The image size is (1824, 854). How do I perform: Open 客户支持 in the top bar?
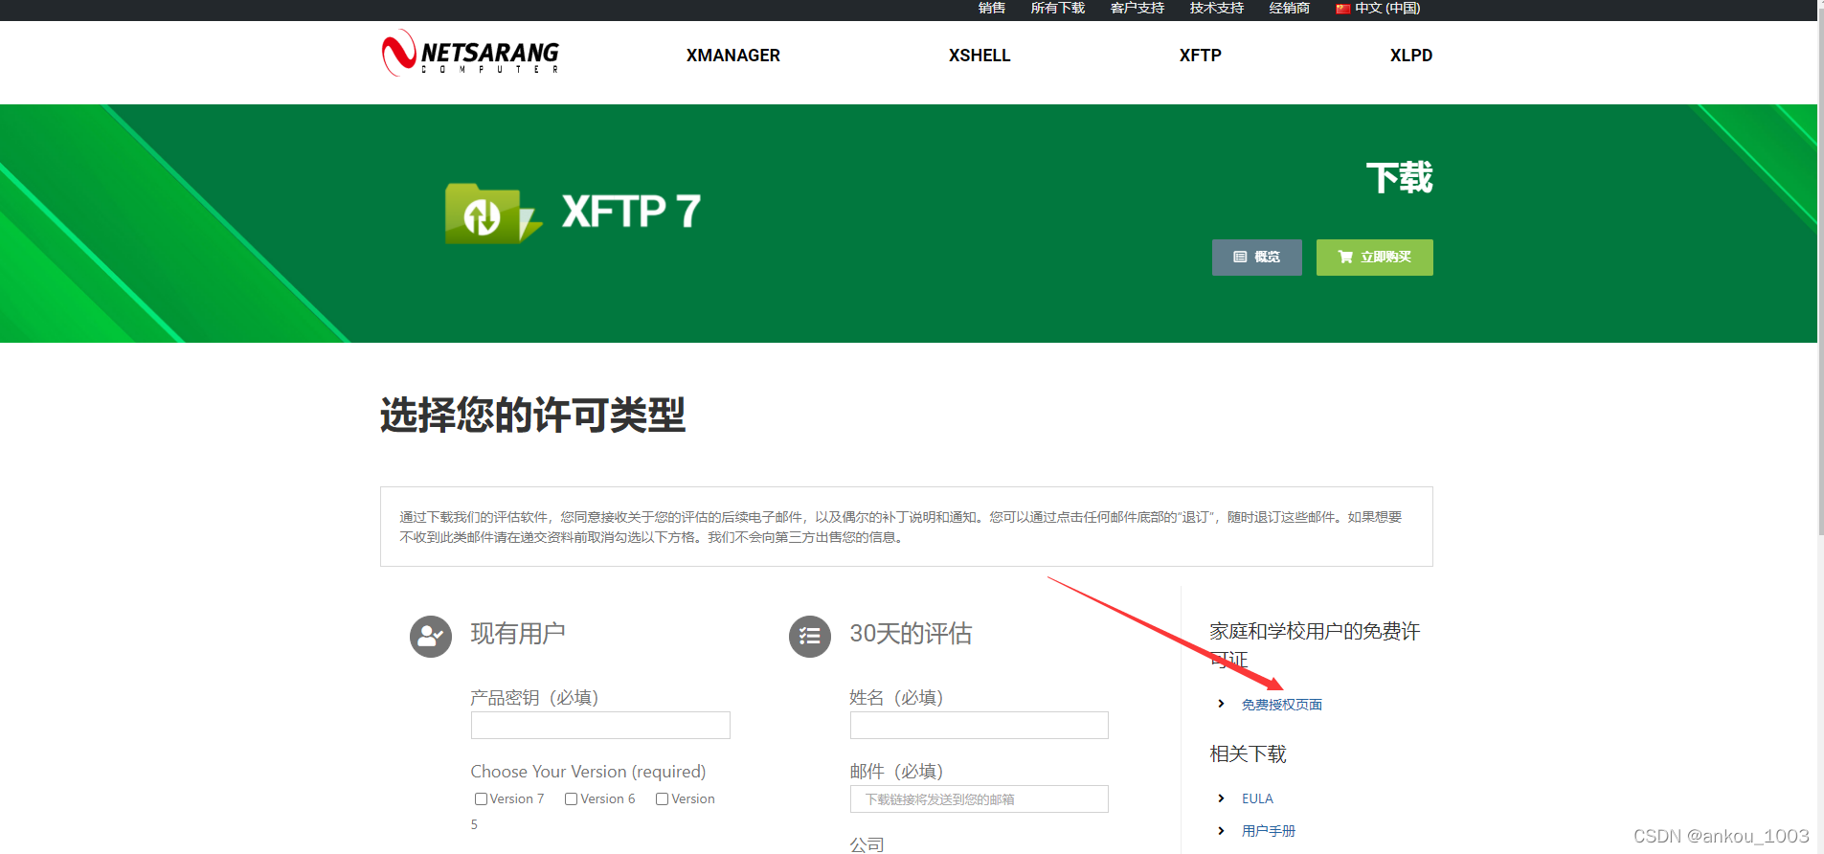(1137, 9)
